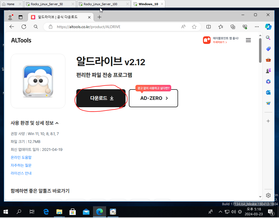Viewport: 279px width, 218px height.
Task: Open split screen icon in toolbar
Action: (x=208, y=27)
